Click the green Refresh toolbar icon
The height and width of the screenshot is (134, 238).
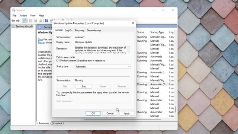pos(36,21)
